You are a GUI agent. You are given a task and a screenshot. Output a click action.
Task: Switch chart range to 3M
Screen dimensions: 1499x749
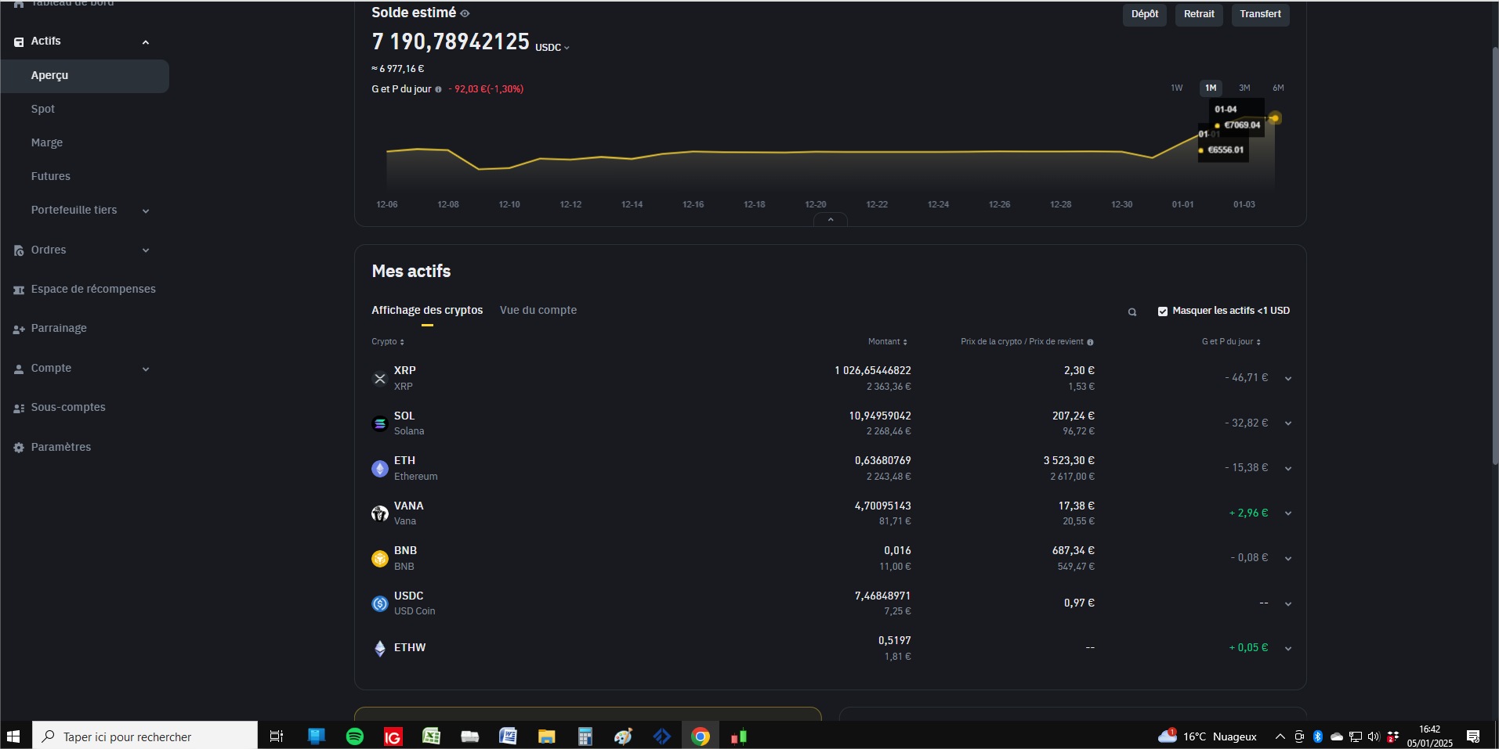1244,88
